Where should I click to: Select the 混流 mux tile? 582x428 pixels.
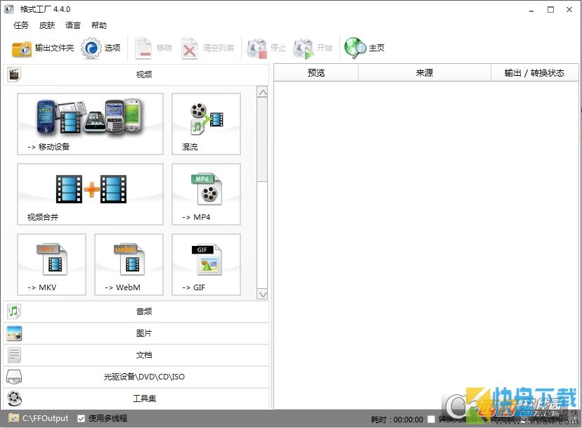[x=206, y=124]
